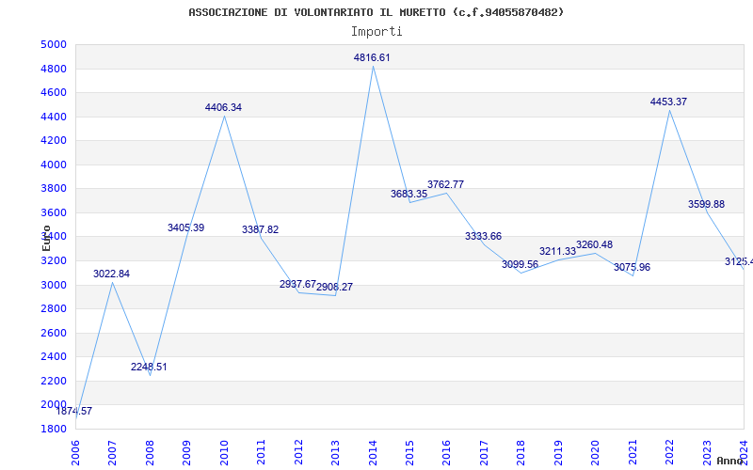This screenshot has width=753, height=470.
Task: Click the 2600 Euro axis value
Action: tap(54, 334)
